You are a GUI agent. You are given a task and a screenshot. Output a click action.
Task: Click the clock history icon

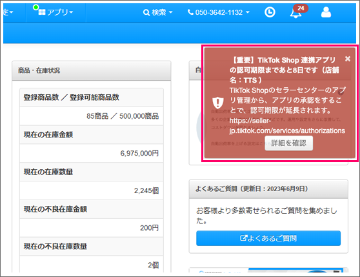tap(270, 12)
